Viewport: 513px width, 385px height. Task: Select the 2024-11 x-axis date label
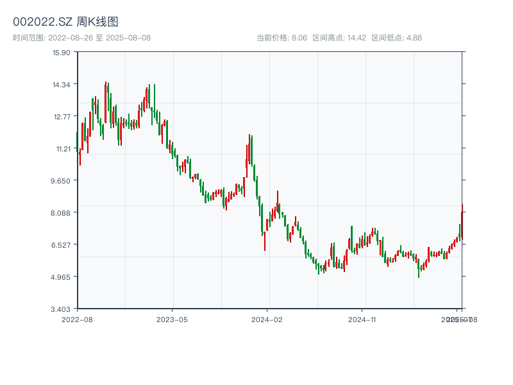point(363,319)
